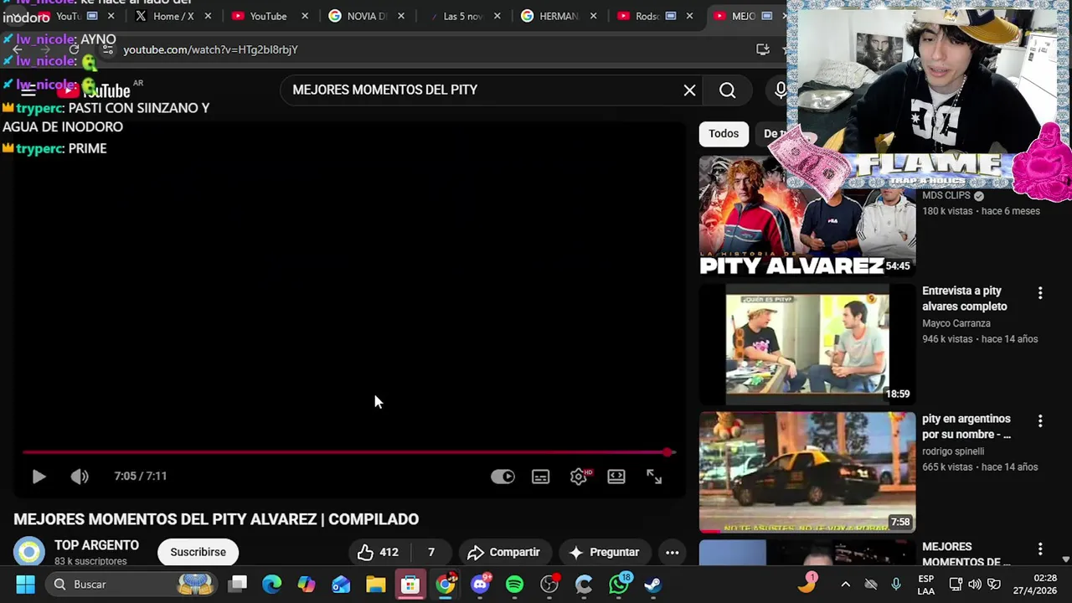This screenshot has height=603, width=1072.
Task: Open the MDS CLIPS channel link
Action: [946, 195]
